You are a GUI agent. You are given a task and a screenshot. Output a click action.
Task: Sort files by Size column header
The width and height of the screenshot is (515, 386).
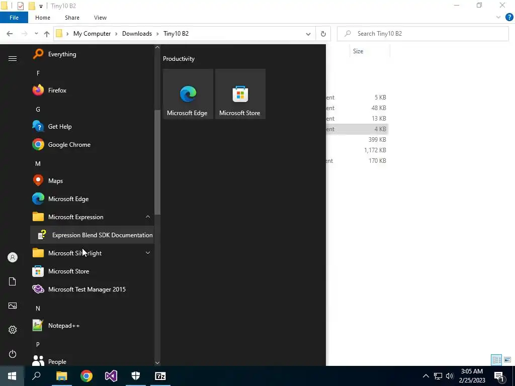pos(370,51)
